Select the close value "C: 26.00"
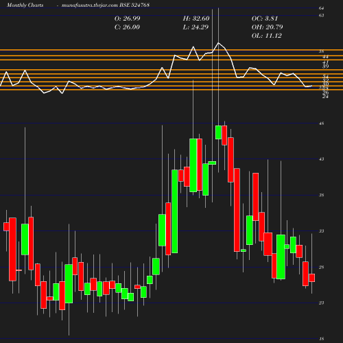 tap(127, 27)
